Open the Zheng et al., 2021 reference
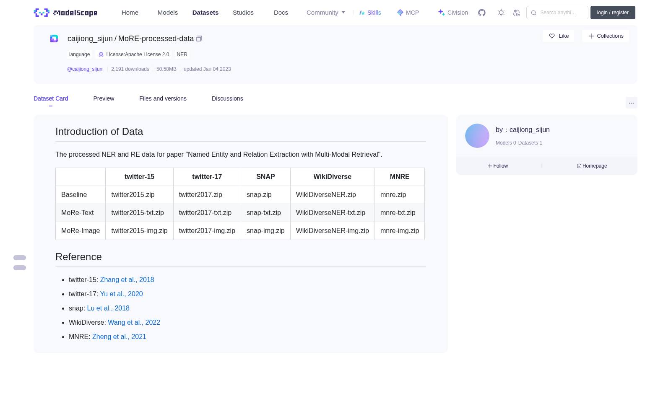The width and height of the screenshot is (671, 419). click(x=119, y=336)
